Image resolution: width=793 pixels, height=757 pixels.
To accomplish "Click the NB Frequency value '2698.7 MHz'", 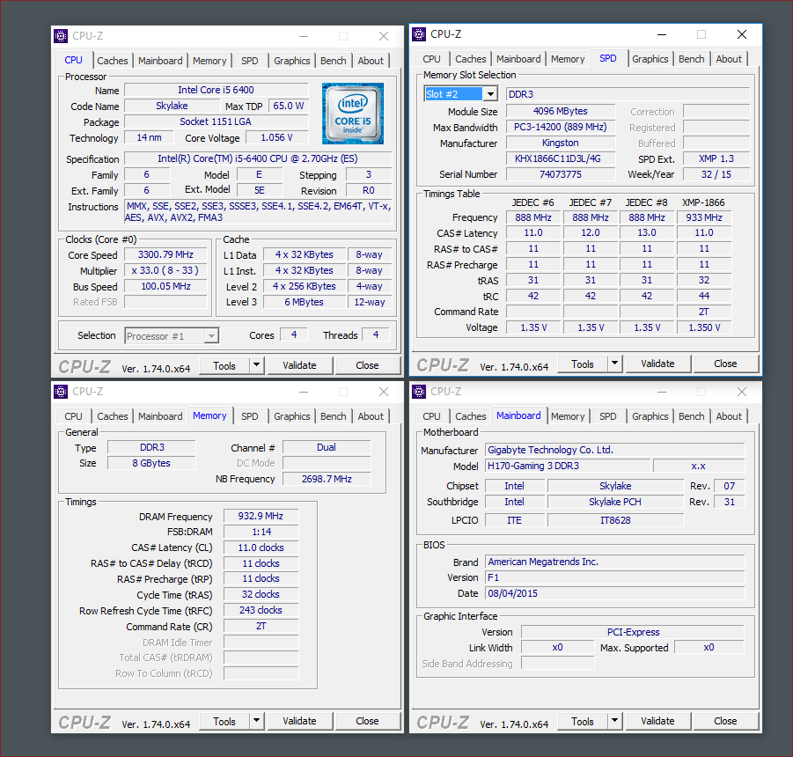I will (327, 479).
